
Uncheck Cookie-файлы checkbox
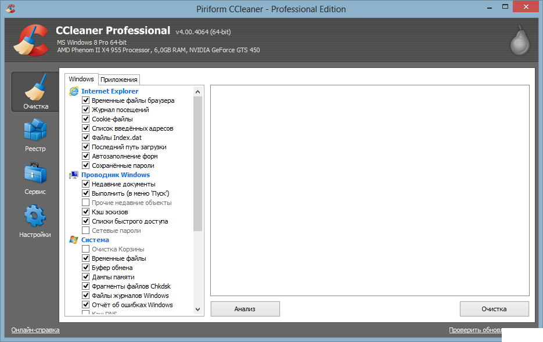(86, 119)
